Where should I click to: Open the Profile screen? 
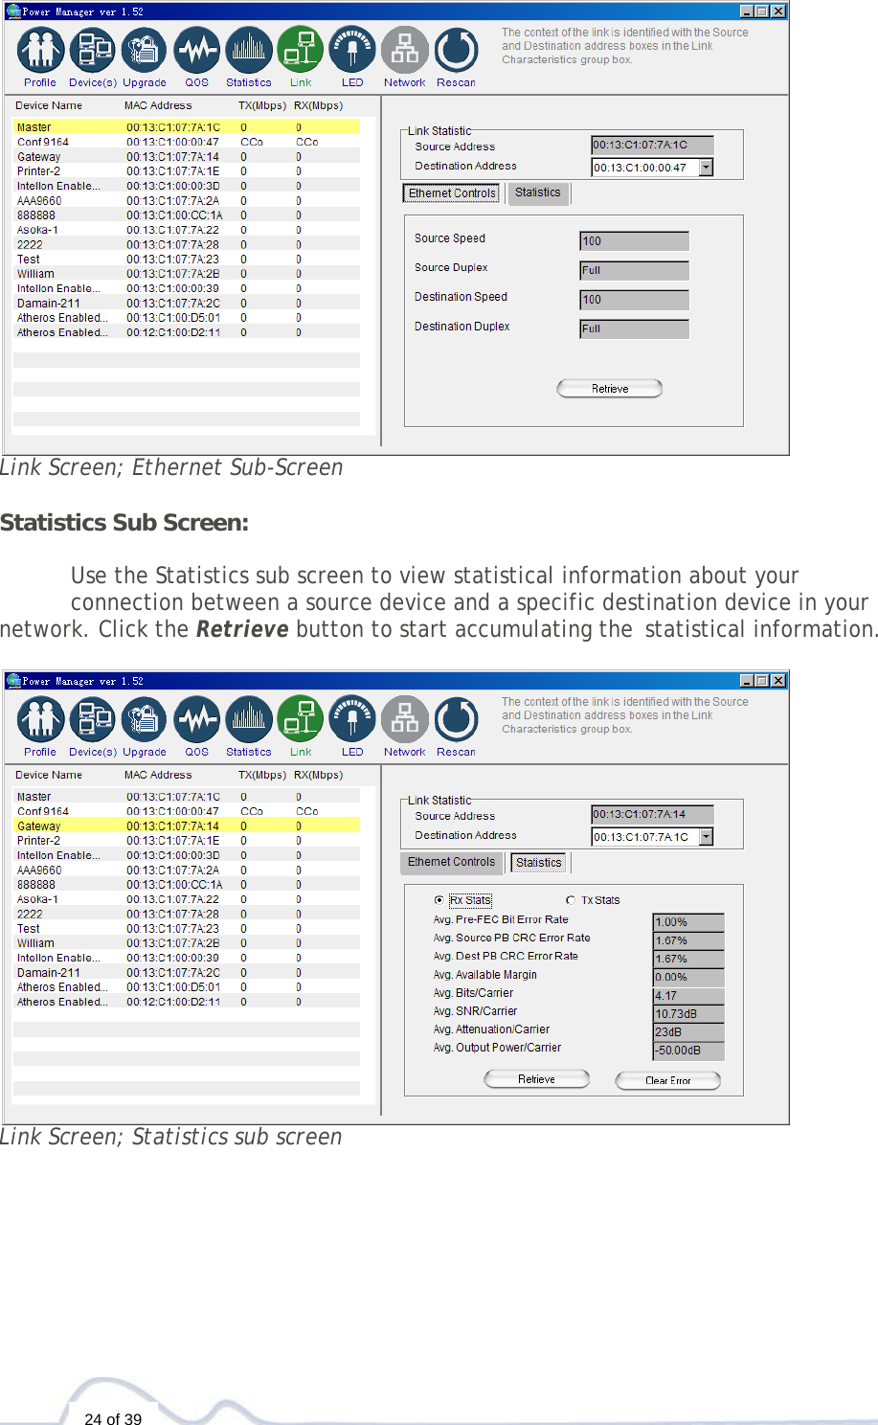(39, 50)
